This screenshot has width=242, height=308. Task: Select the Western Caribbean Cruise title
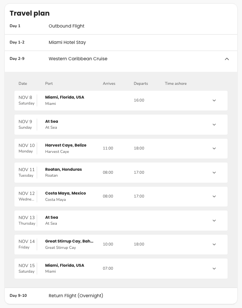[x=78, y=59]
